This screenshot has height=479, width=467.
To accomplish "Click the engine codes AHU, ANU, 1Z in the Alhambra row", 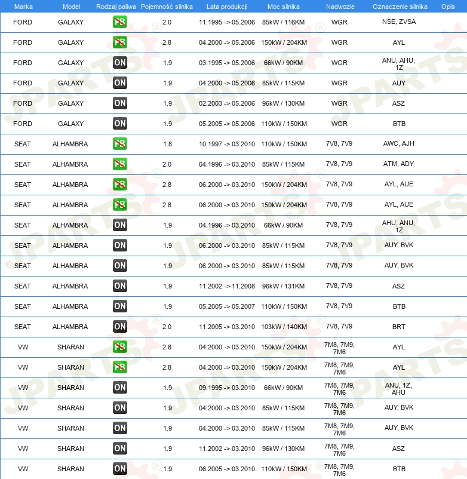I will click(x=398, y=226).
